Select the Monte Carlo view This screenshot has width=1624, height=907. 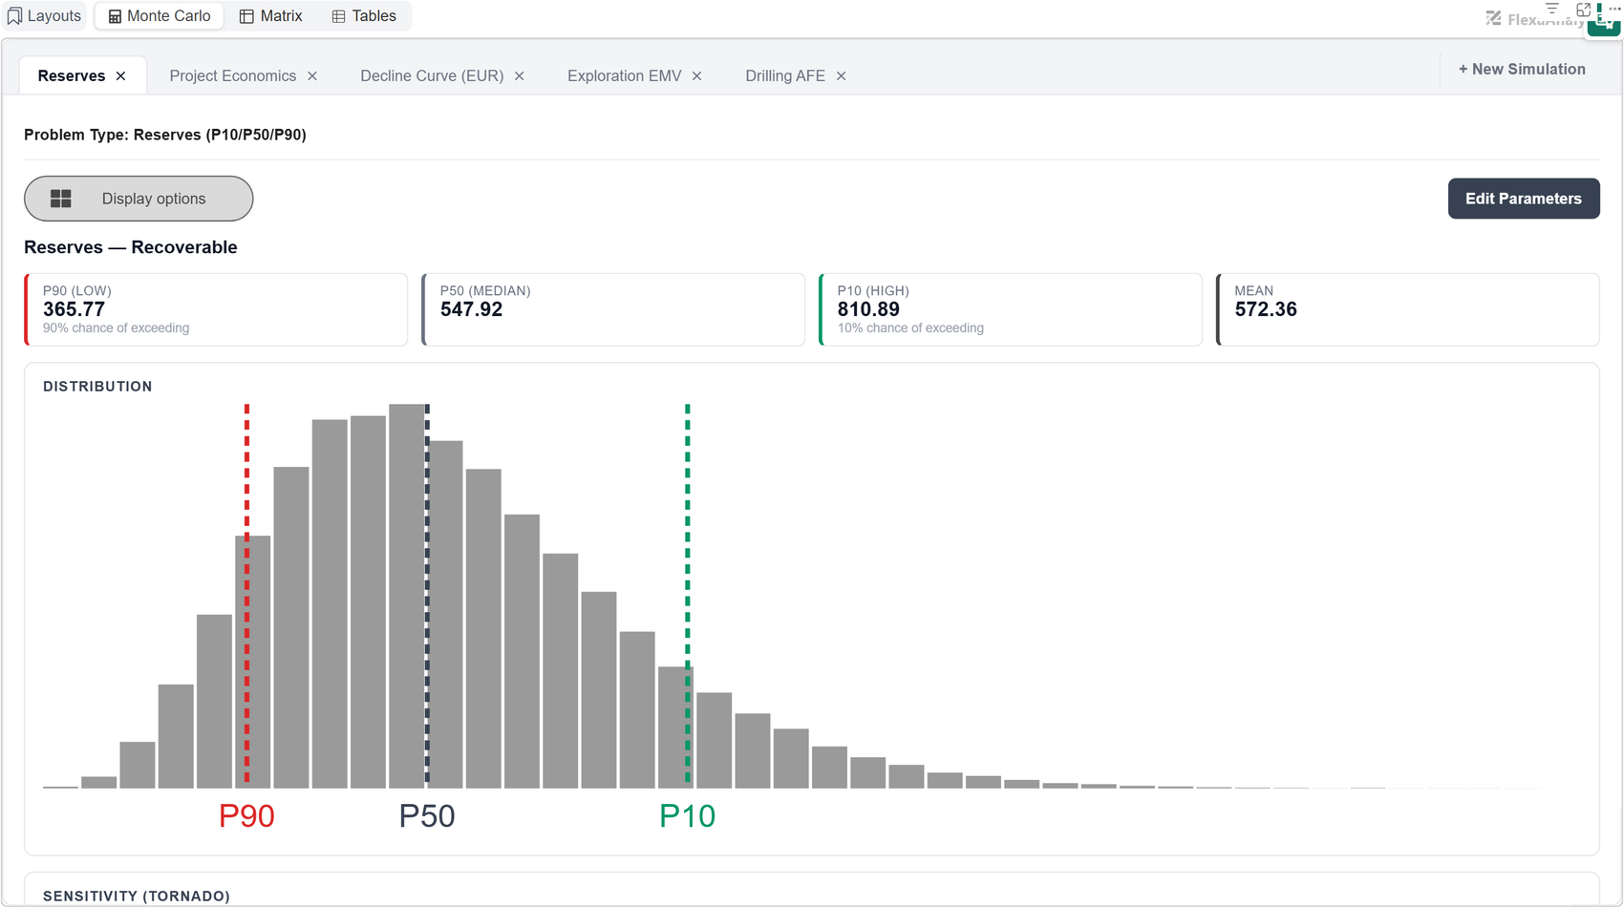[160, 16]
